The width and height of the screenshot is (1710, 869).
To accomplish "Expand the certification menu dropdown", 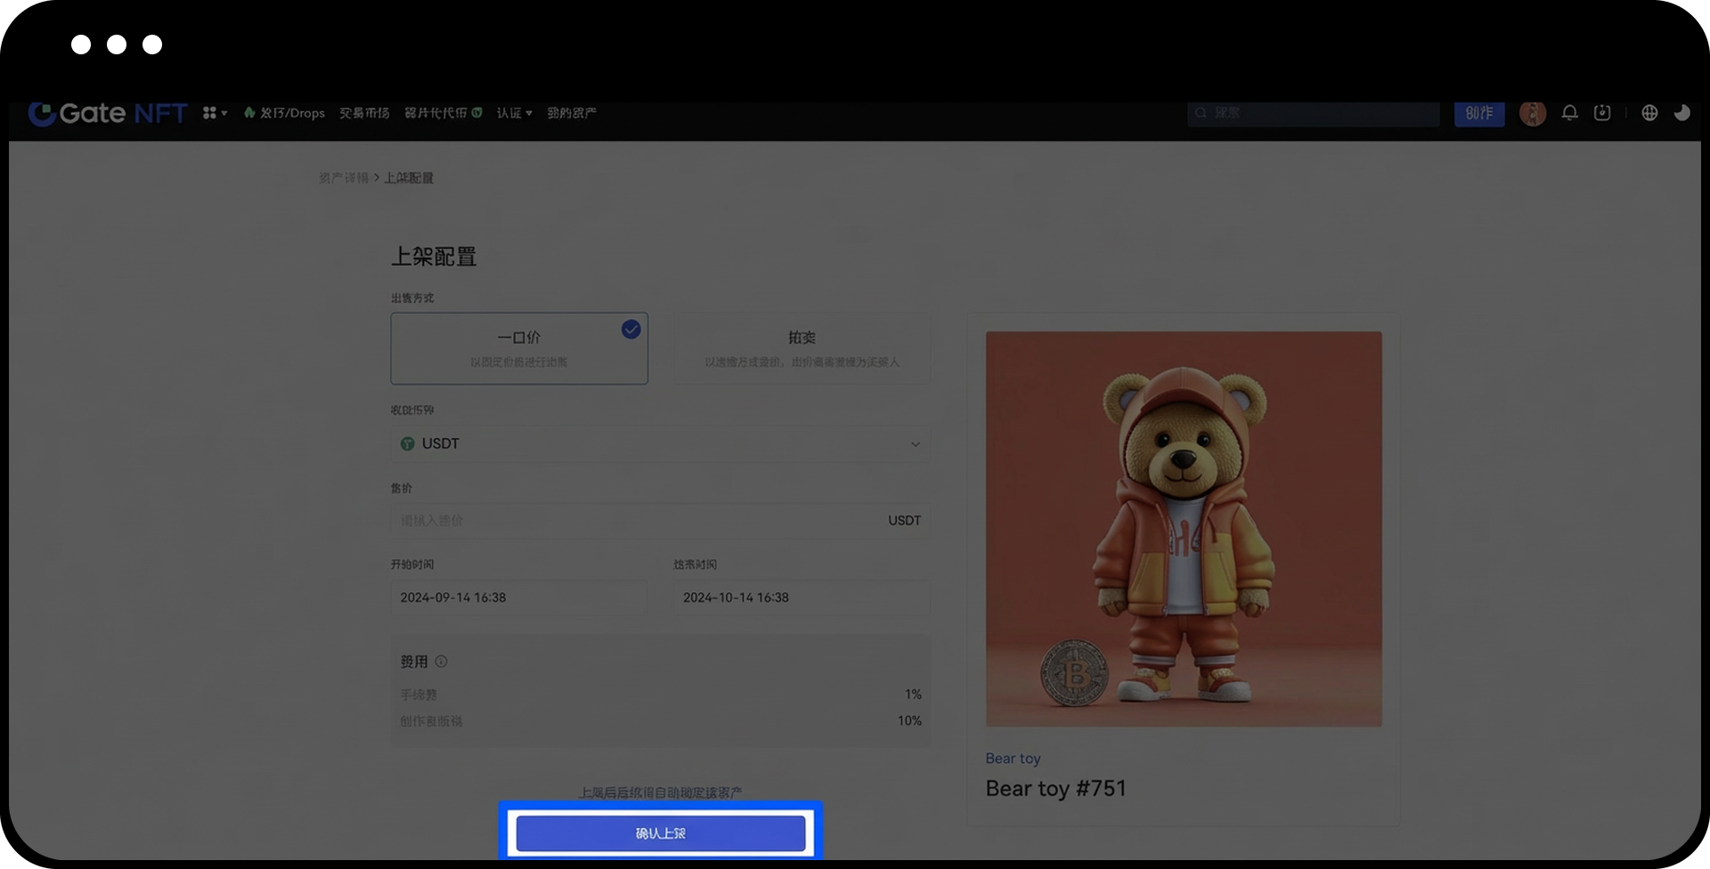I will coord(514,113).
